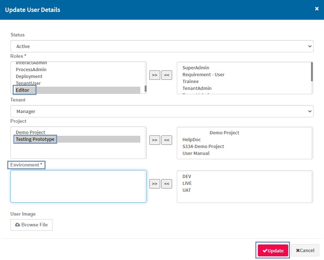
Task: Move selected role right with >> button
Action: click(155, 75)
